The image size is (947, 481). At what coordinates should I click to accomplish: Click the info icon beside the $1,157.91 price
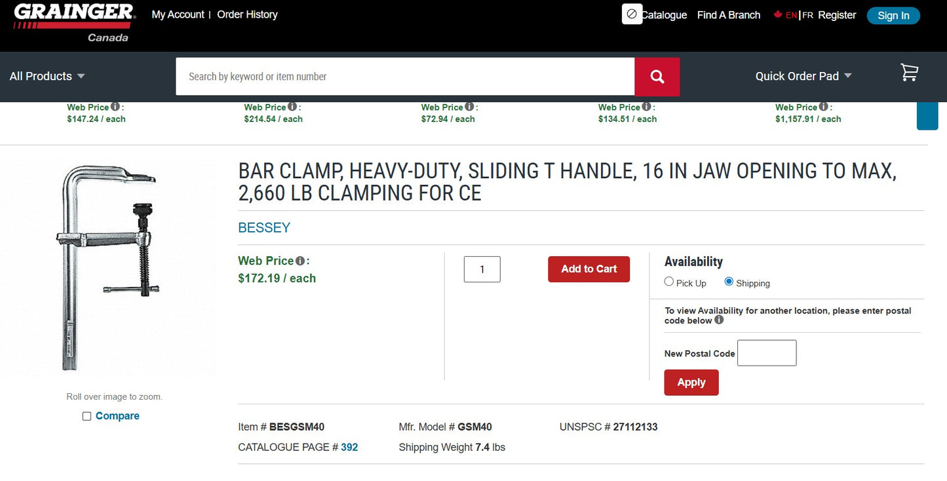pos(824,107)
